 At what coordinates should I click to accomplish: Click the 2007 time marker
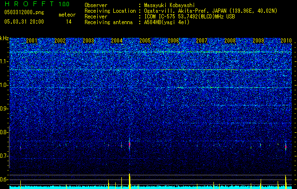[x=202, y=40]
